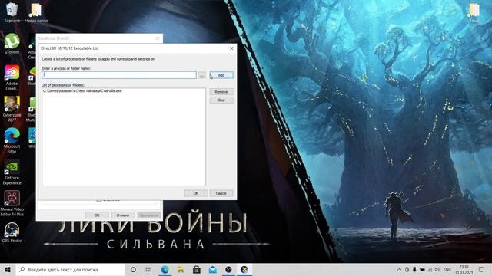This screenshot has width=492, height=276.
Task: Show hidden system tray icons
Action: 399,269
